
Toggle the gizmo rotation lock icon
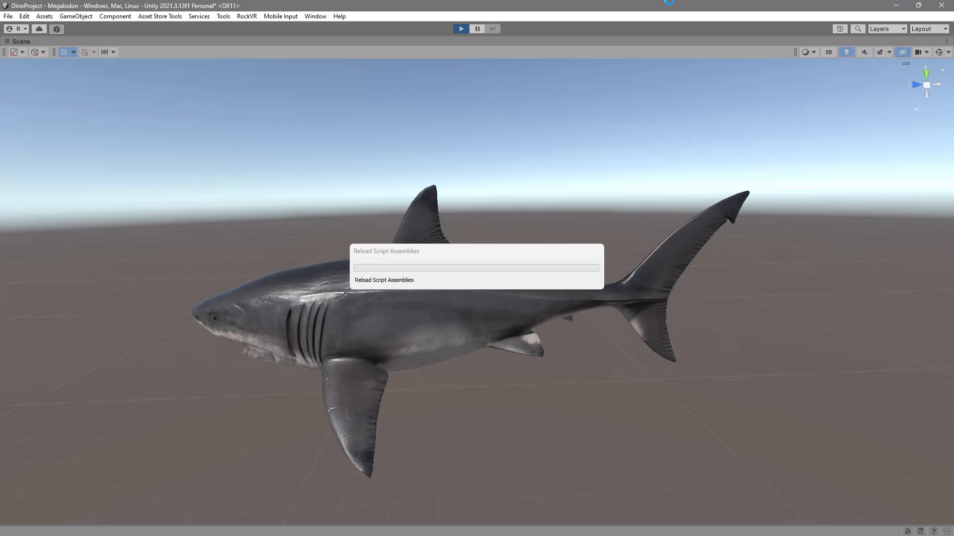point(943,70)
